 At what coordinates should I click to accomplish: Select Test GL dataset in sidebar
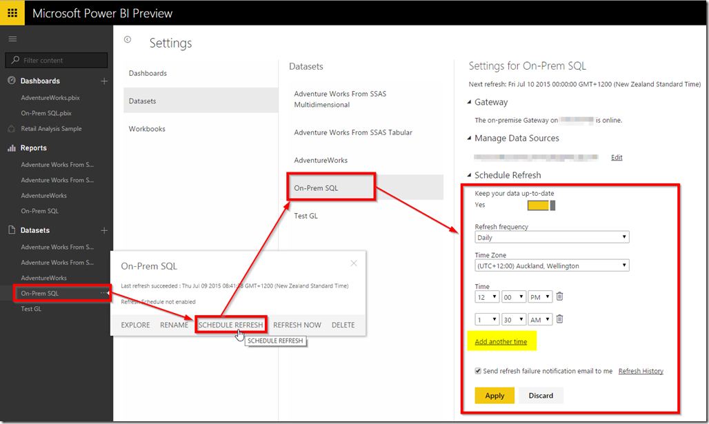coord(31,309)
